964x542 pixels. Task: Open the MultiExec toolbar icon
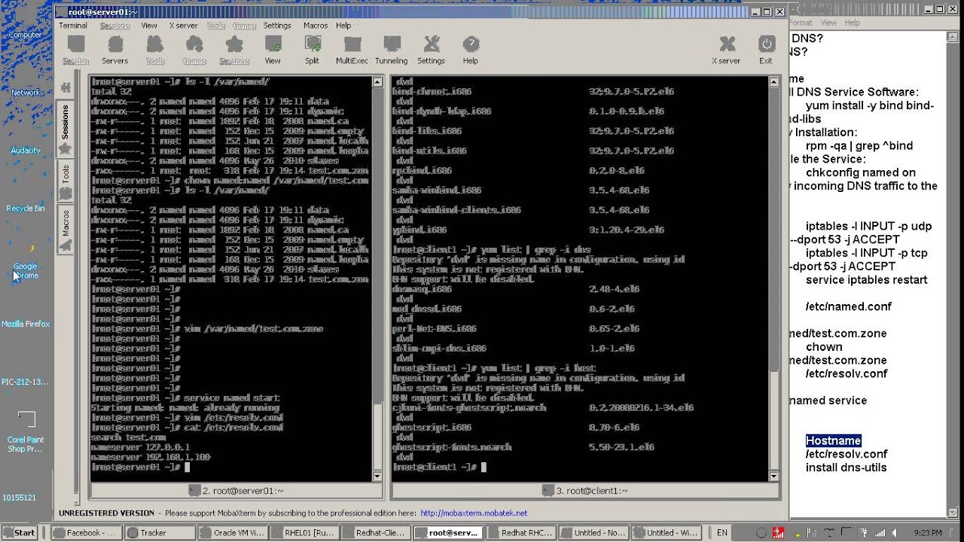352,50
